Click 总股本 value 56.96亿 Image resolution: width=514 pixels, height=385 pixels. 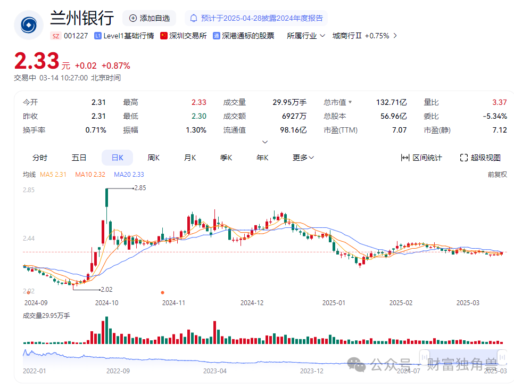click(394, 116)
